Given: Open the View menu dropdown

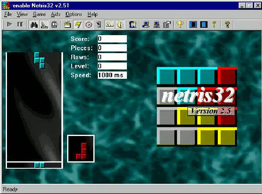Looking at the screenshot, I should (22, 14).
